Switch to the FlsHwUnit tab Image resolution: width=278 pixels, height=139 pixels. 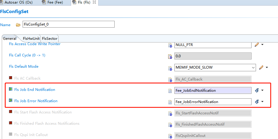[31, 38]
